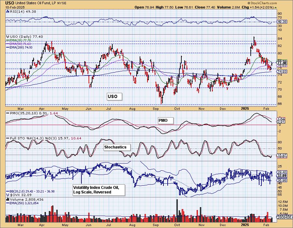Click the 15.97 stochastic axis tag

(282, 155)
